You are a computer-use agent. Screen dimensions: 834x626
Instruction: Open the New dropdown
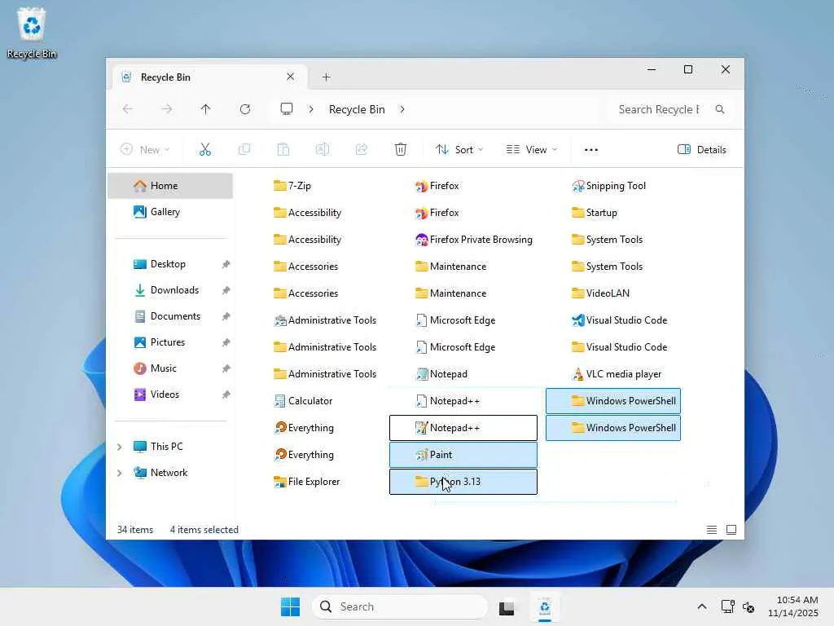pyautogui.click(x=145, y=150)
